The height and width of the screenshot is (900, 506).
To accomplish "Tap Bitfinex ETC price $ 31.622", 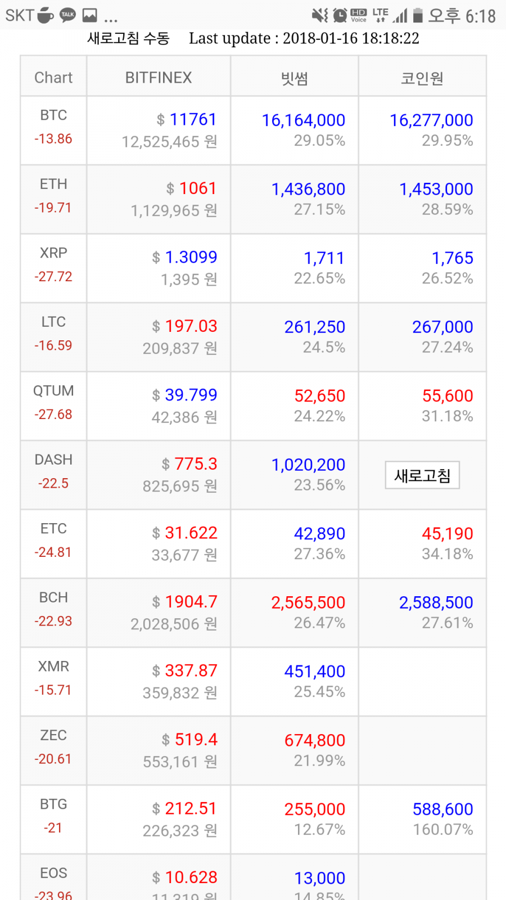I will click(184, 533).
